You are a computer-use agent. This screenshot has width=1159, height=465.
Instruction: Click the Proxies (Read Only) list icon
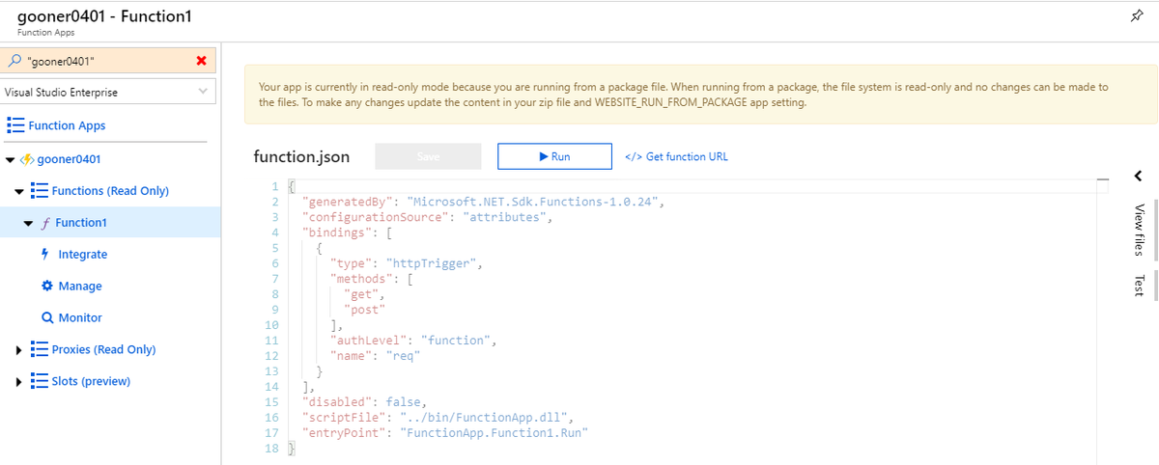click(x=39, y=350)
